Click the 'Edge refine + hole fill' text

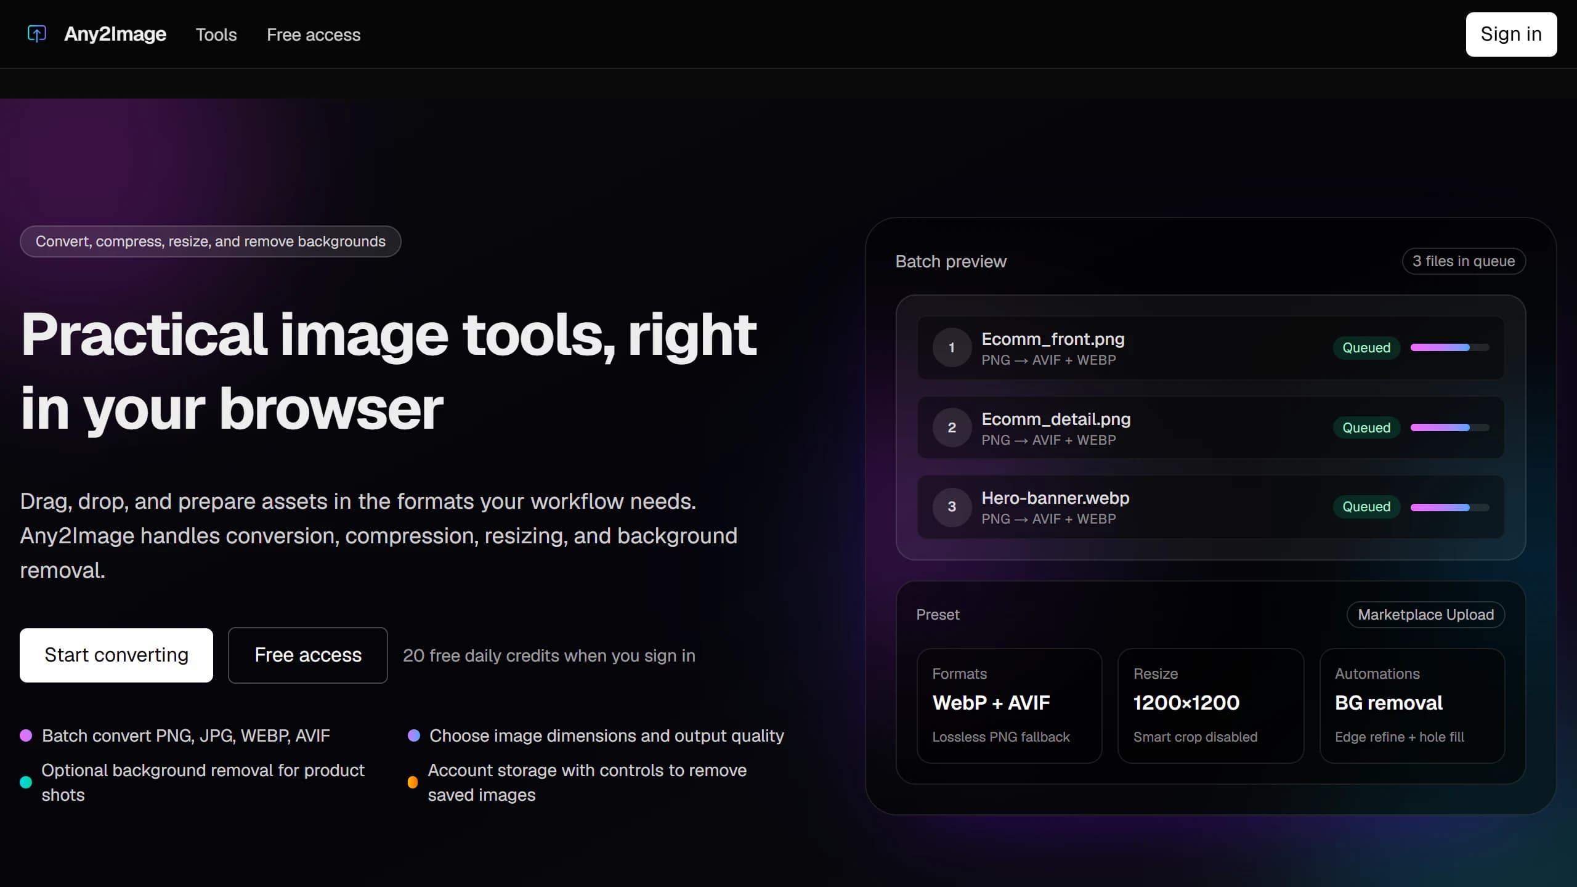click(1400, 737)
